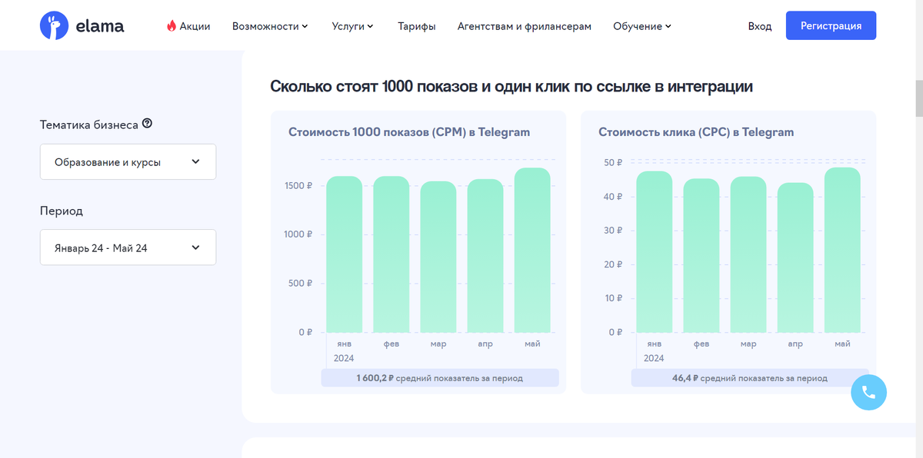Click the Регистрация button
This screenshot has width=923, height=458.
click(831, 25)
